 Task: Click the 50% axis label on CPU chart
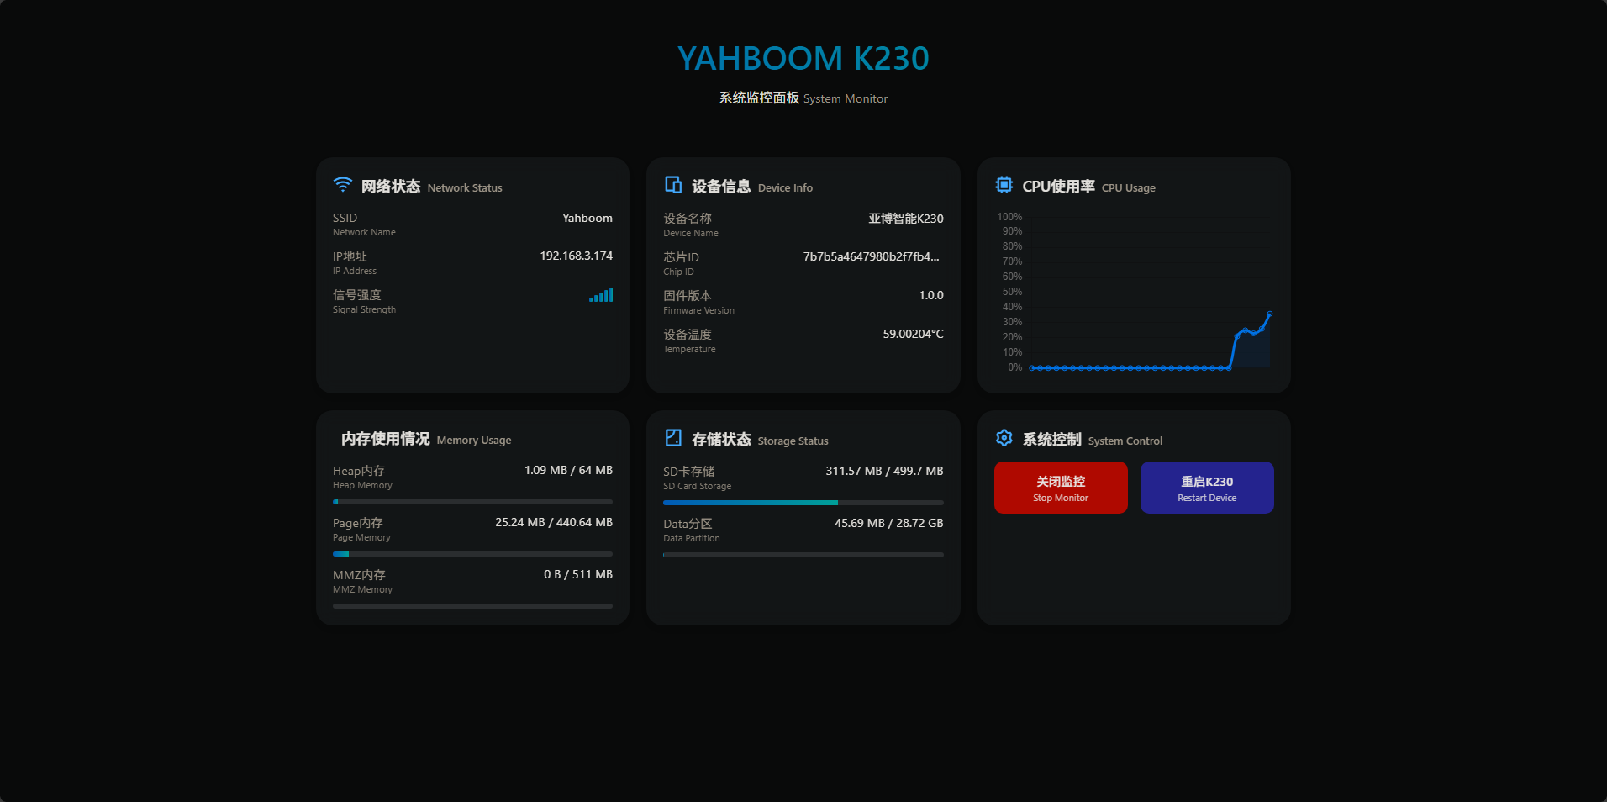1012,292
